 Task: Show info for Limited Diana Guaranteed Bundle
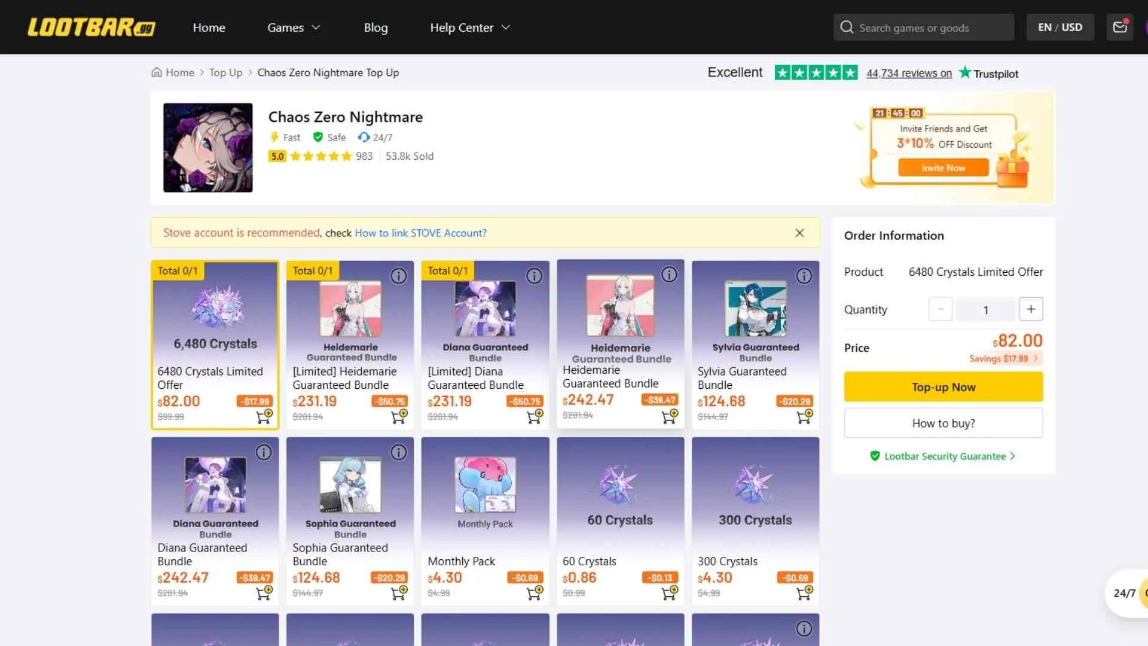(534, 276)
